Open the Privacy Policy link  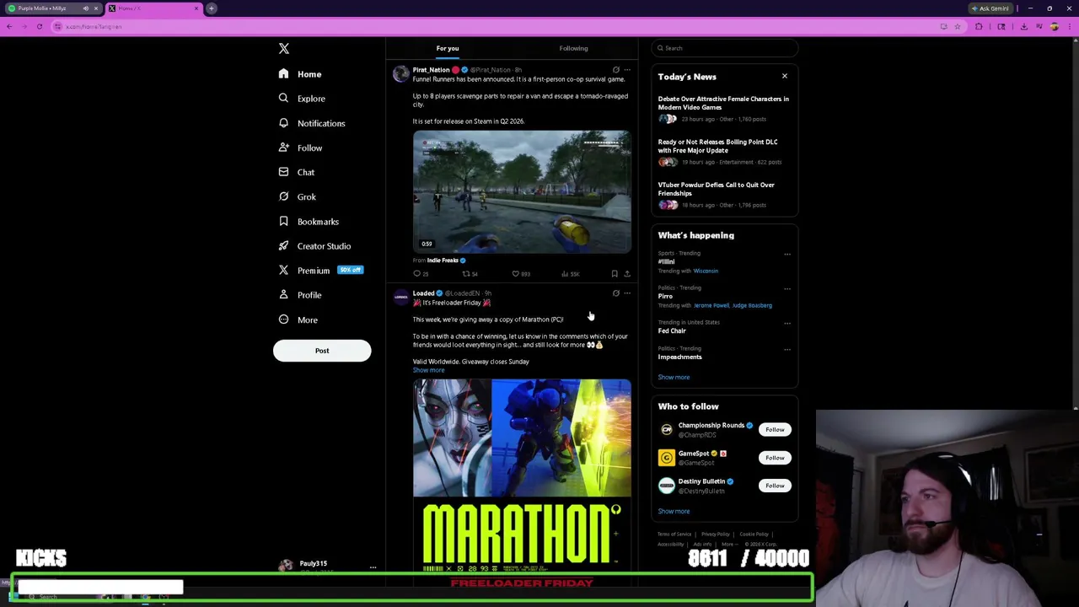716,534
